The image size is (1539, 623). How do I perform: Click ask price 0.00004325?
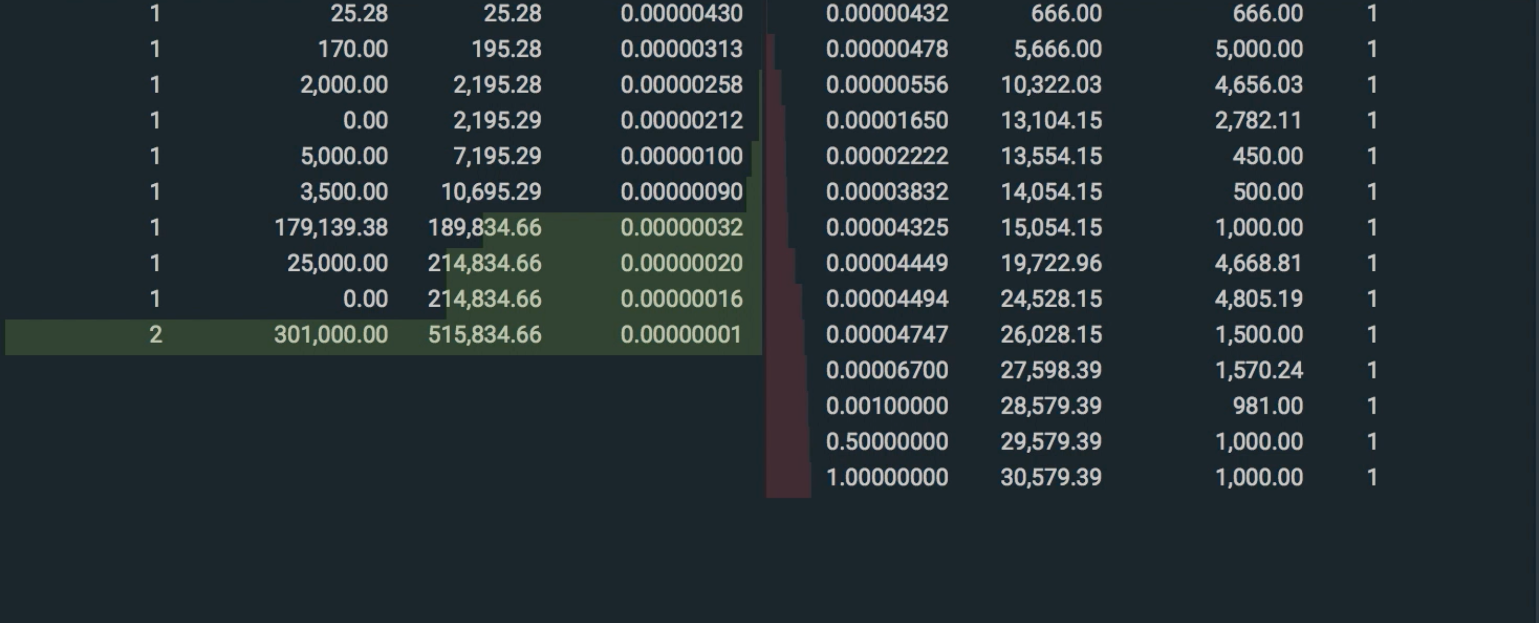tap(887, 228)
